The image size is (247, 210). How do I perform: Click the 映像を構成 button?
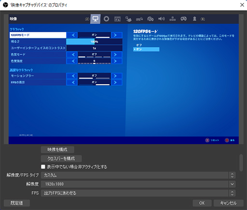[57, 150]
